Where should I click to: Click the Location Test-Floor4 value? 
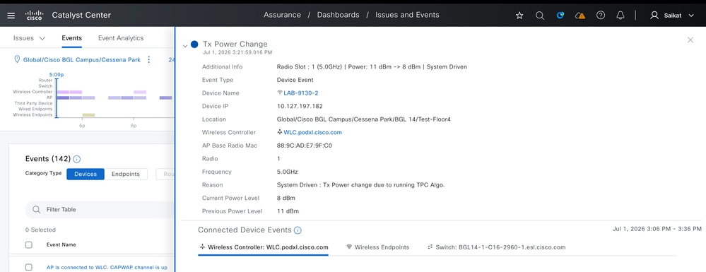tap(363, 119)
